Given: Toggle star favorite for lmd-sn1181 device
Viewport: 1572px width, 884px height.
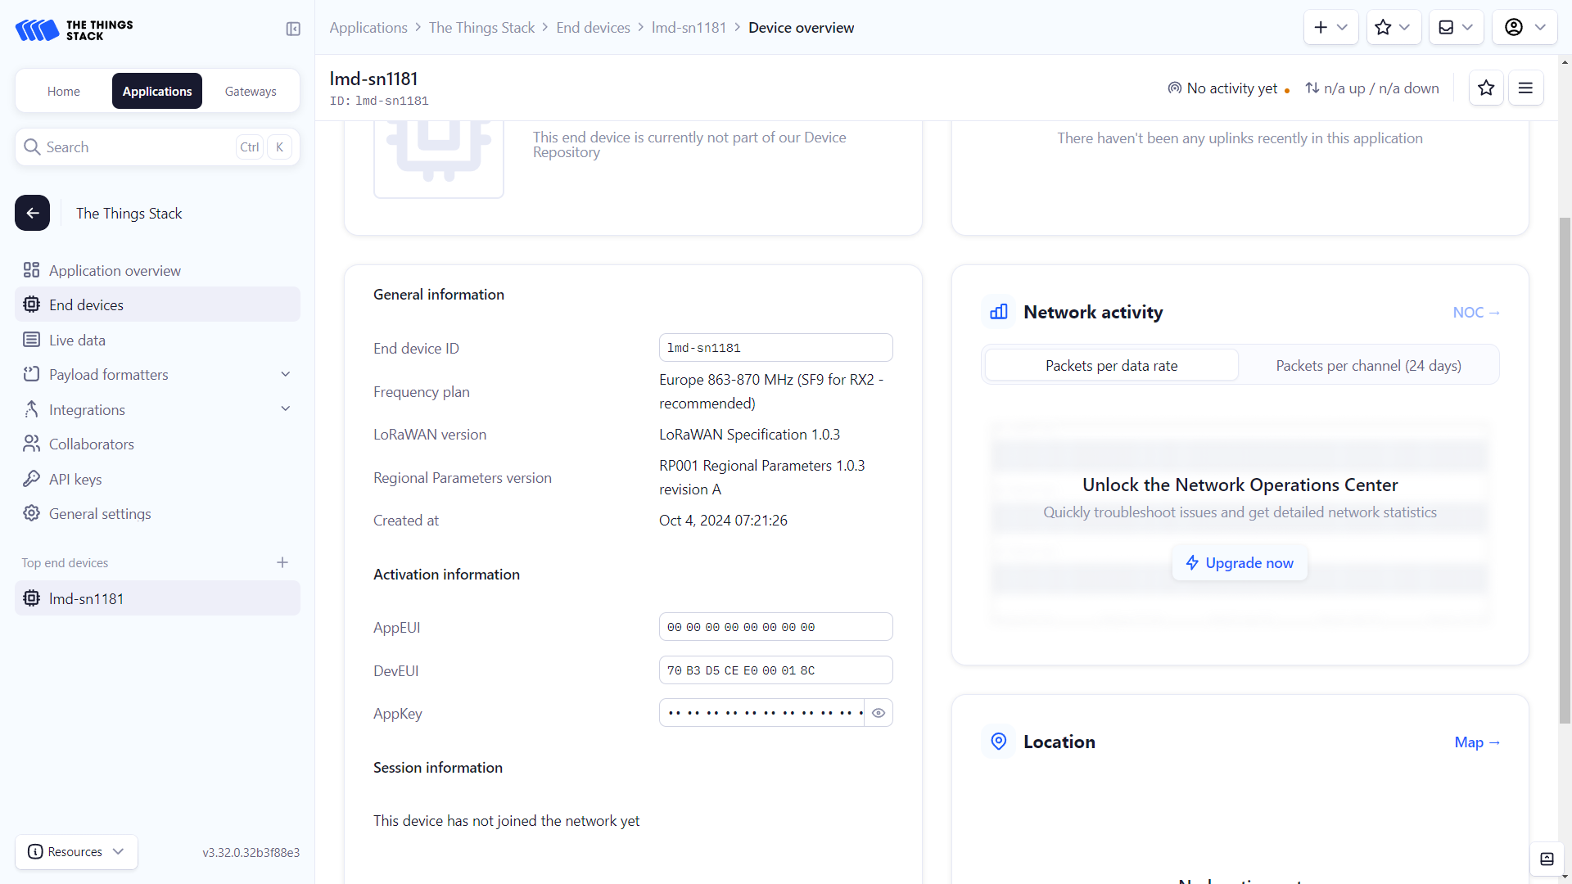Looking at the screenshot, I should click(1487, 88).
